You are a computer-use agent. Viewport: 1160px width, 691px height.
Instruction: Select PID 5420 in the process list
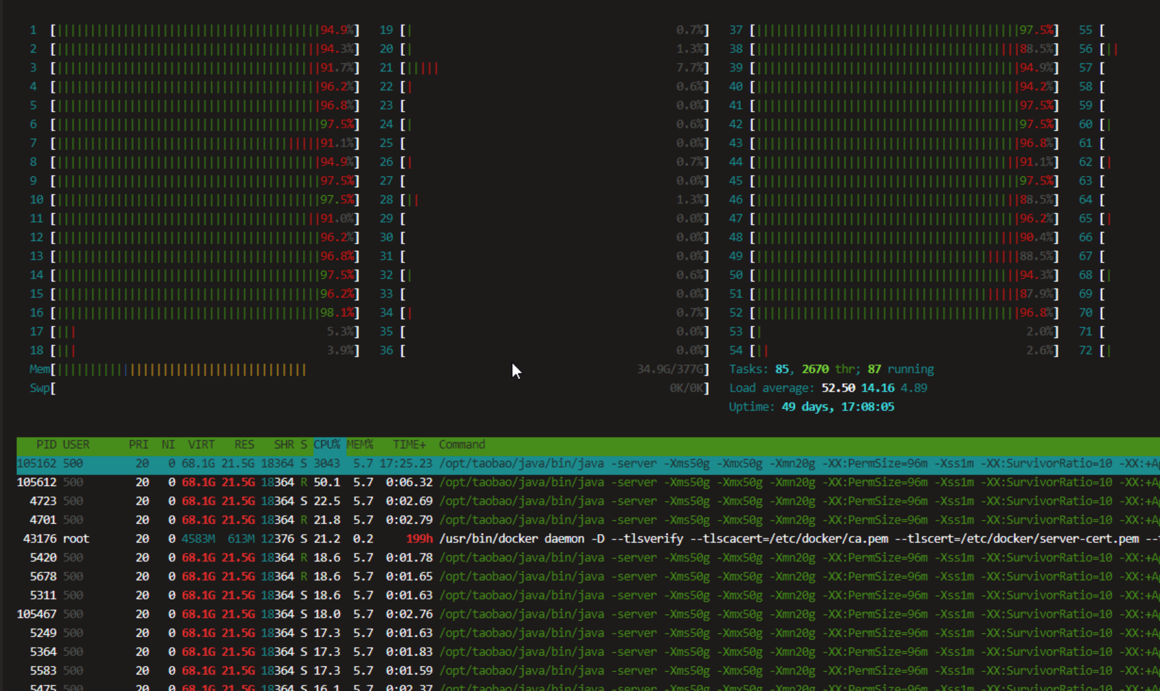pyautogui.click(x=588, y=558)
